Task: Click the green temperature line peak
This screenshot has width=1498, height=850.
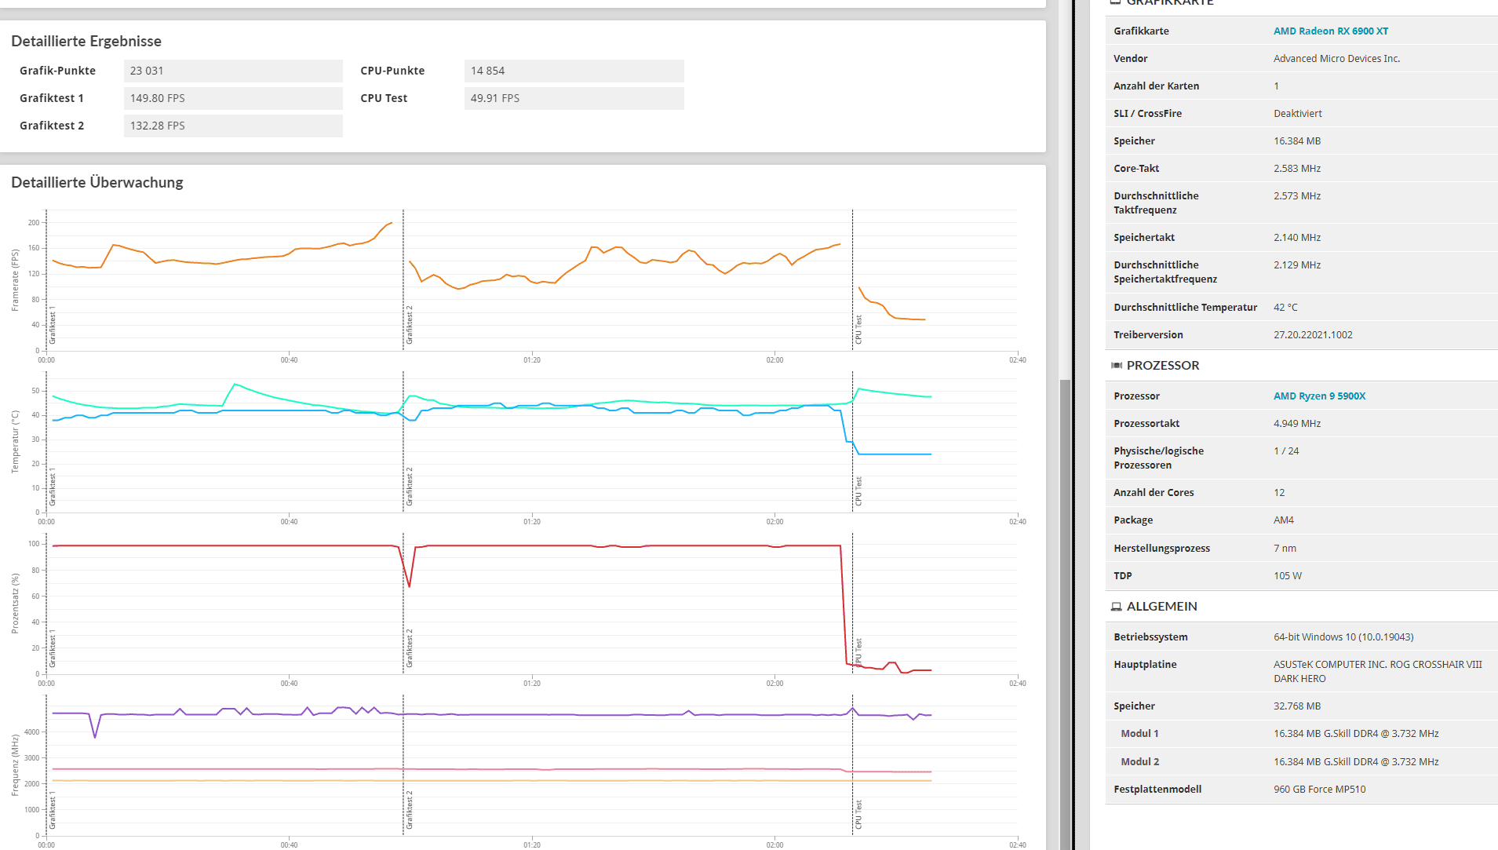Action: point(235,384)
